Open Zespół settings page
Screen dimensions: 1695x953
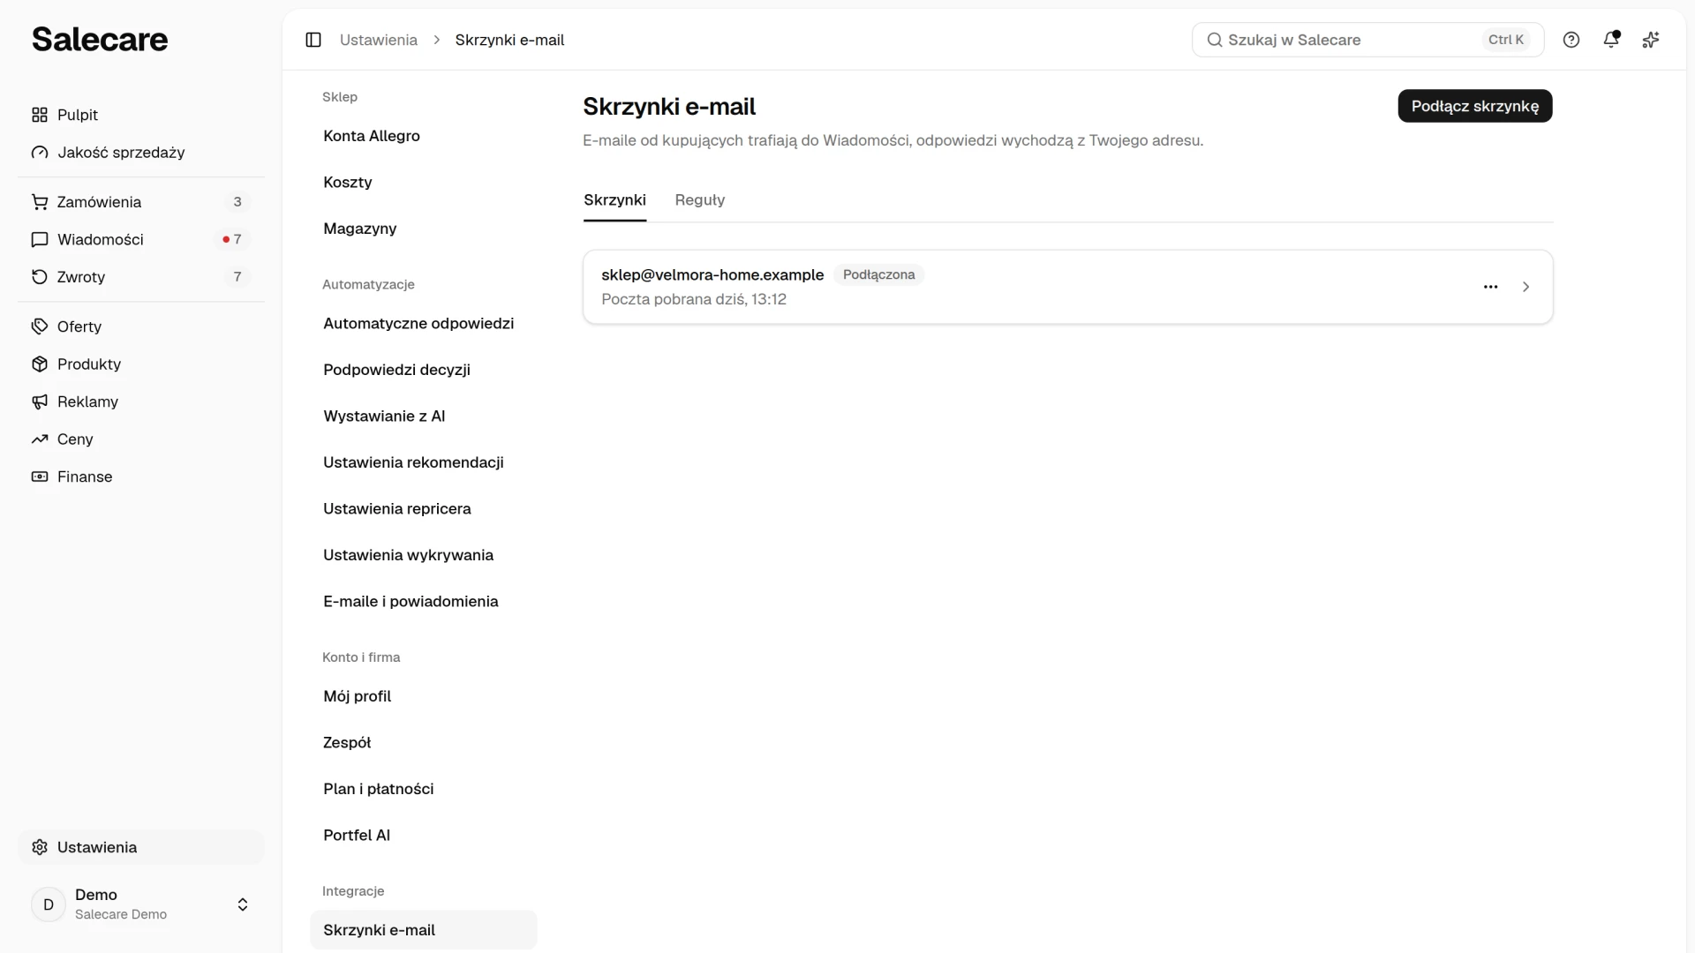424,743
